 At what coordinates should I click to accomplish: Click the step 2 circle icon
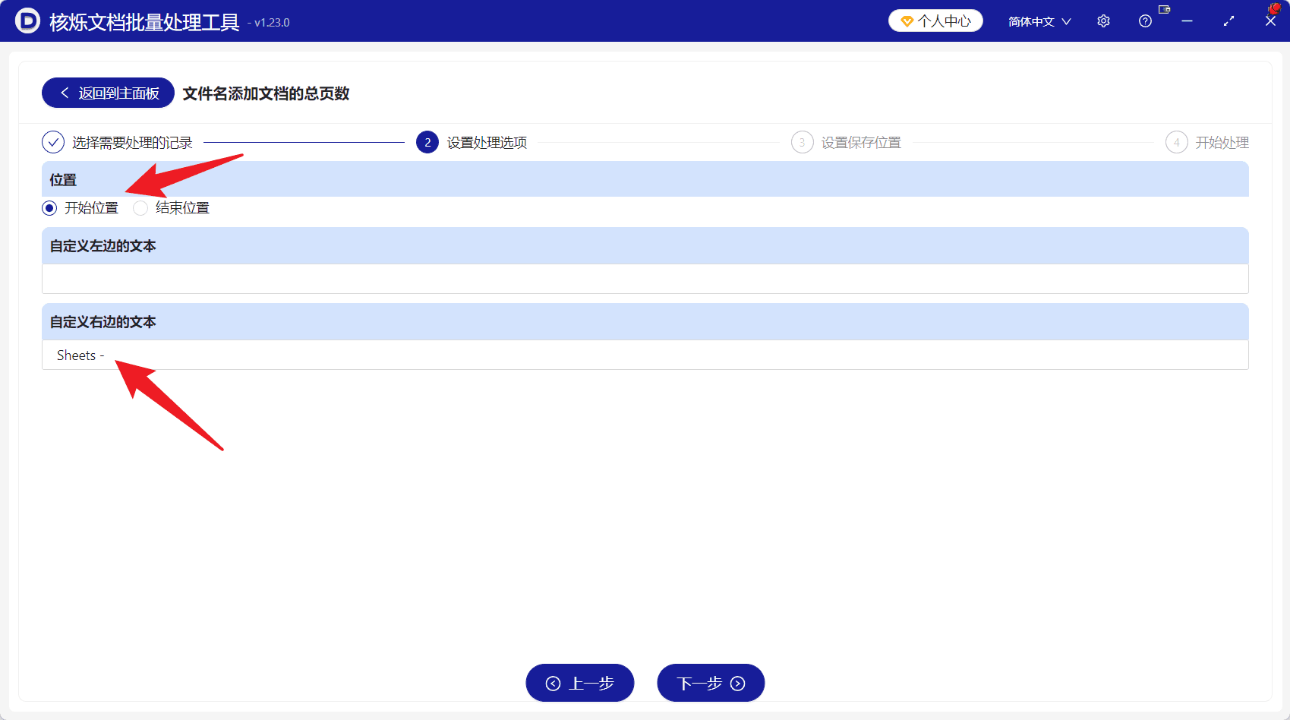[427, 142]
